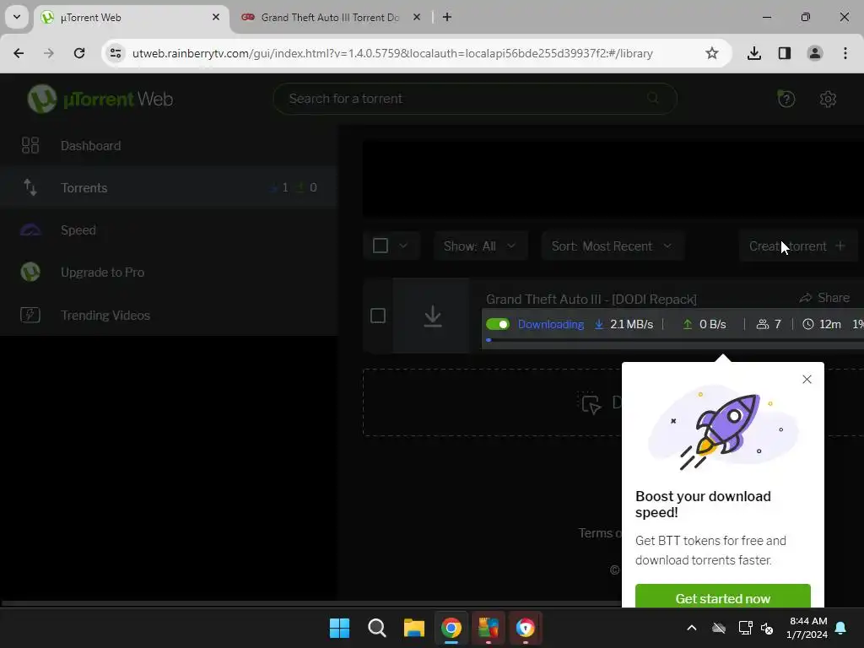Screen dimensions: 864x648
Task: Click the Grand Theft Auto III - [DODI Repack] title
Action: tap(591, 300)
